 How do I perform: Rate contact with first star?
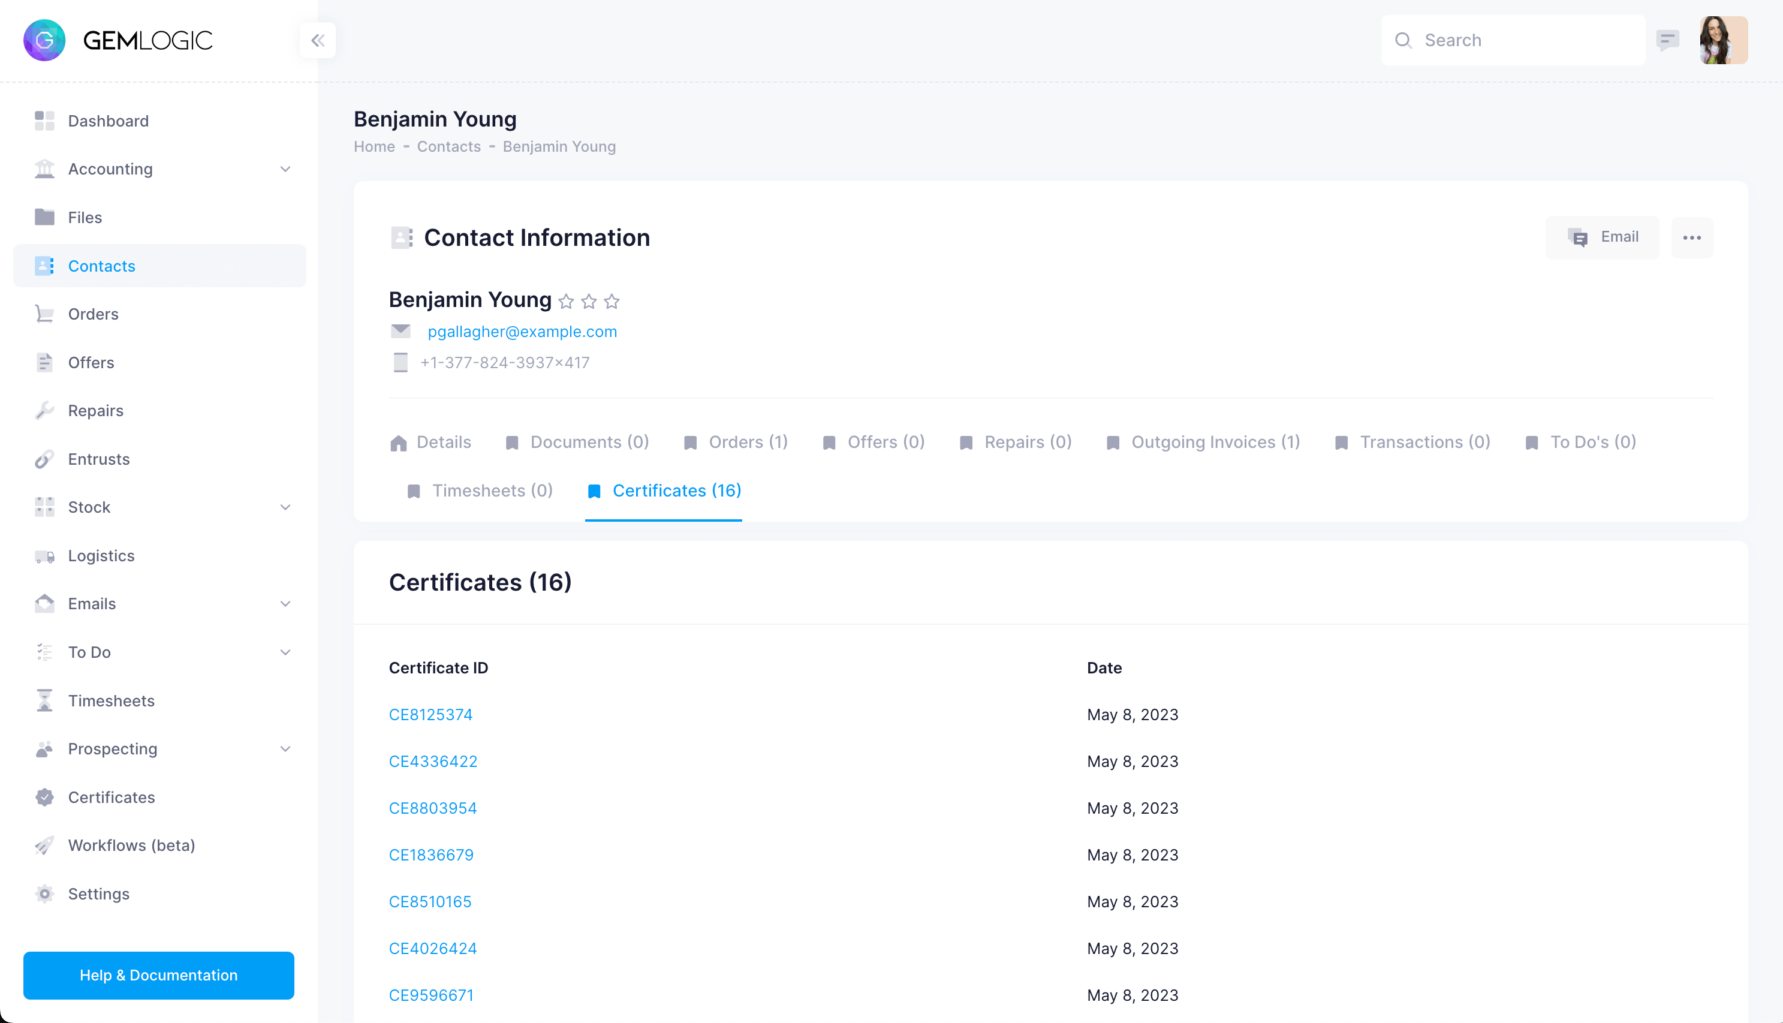[566, 302]
